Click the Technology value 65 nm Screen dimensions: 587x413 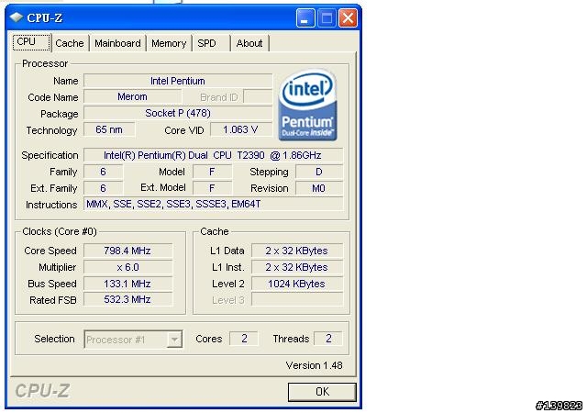109,129
